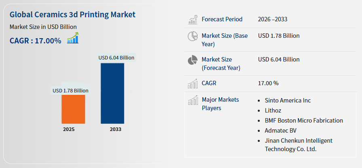Click the Forecast Year pie chart icon
The height and width of the screenshot is (168, 362).
tap(192, 60)
